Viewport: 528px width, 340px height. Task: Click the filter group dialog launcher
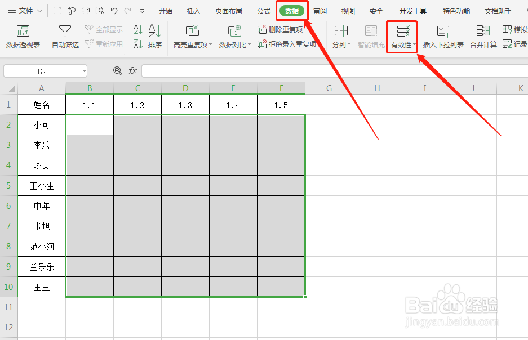[x=124, y=53]
